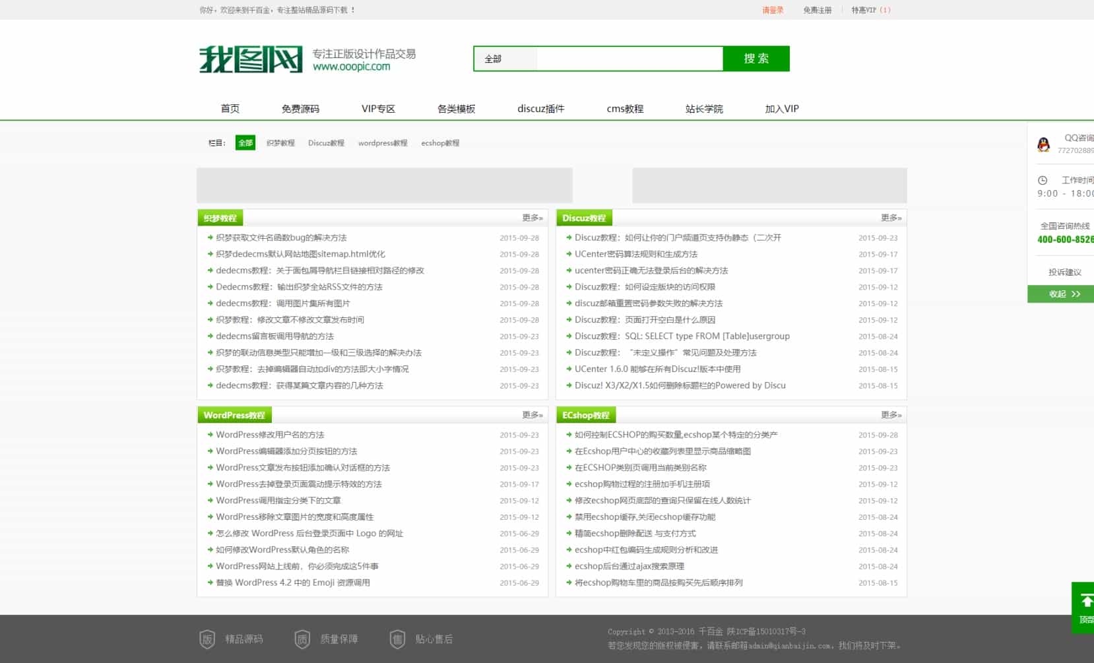This screenshot has width=1094, height=663.
Task: Select the wordpress教程 column filter
Action: click(383, 142)
